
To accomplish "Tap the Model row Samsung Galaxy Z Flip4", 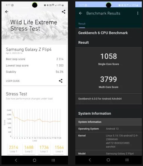I will click(x=109, y=153).
